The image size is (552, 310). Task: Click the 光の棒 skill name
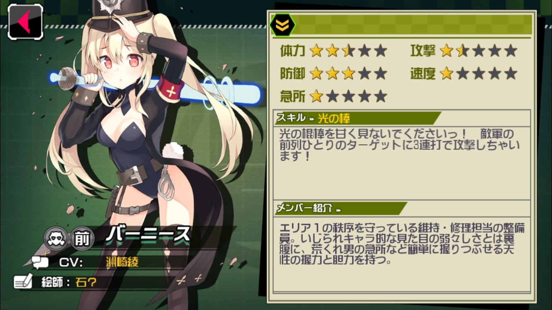pyautogui.click(x=334, y=119)
